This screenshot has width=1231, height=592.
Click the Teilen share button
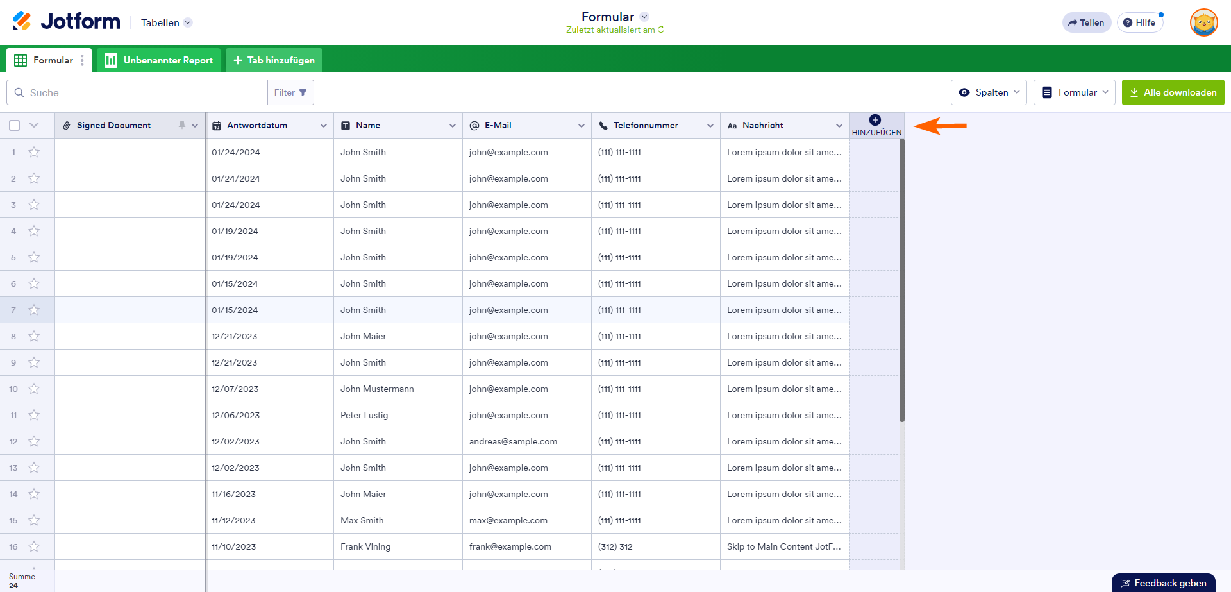[x=1086, y=22]
